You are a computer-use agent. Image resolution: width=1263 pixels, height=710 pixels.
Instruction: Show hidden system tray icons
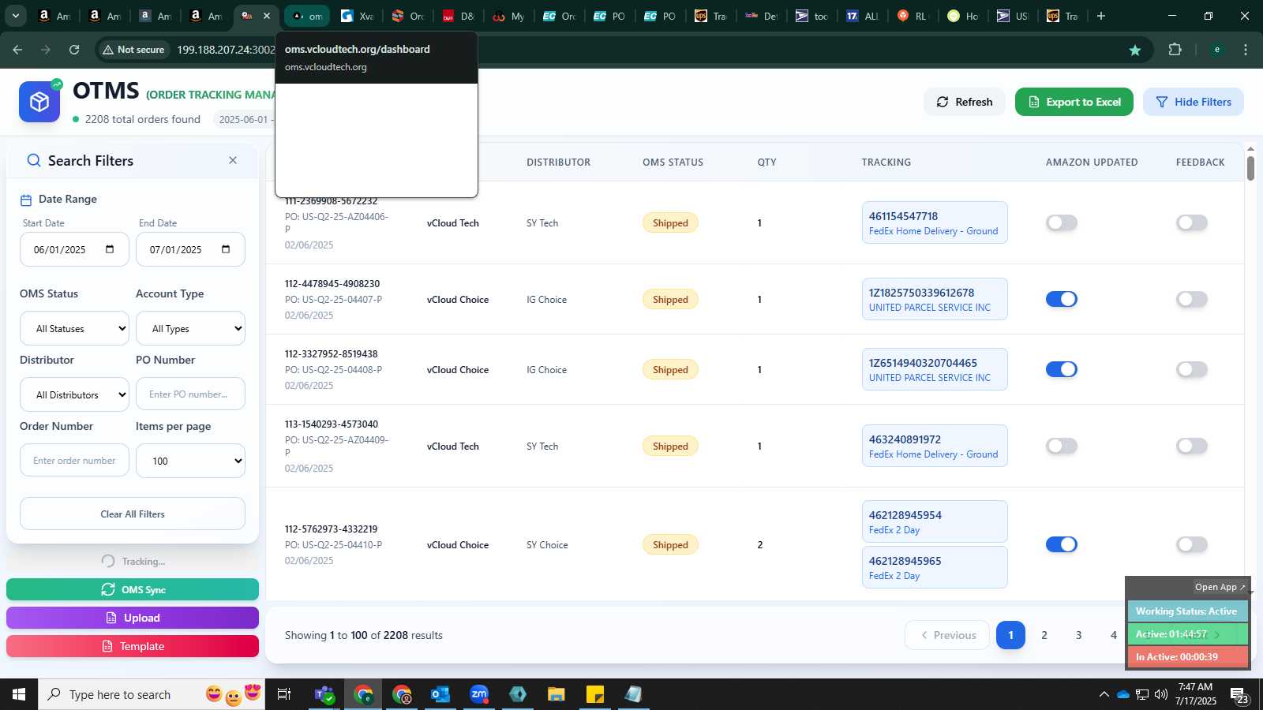tap(1104, 694)
